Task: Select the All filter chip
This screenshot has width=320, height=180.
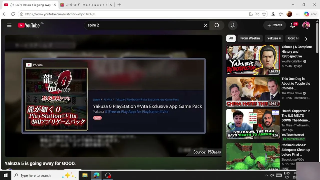Action: click(231, 38)
